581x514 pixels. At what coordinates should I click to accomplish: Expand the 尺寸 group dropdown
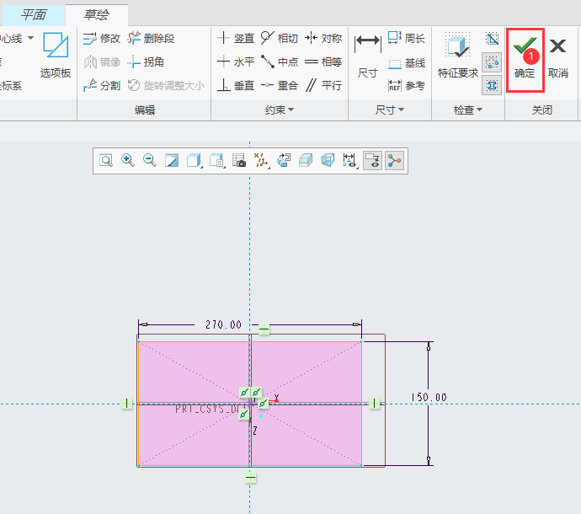(x=389, y=110)
